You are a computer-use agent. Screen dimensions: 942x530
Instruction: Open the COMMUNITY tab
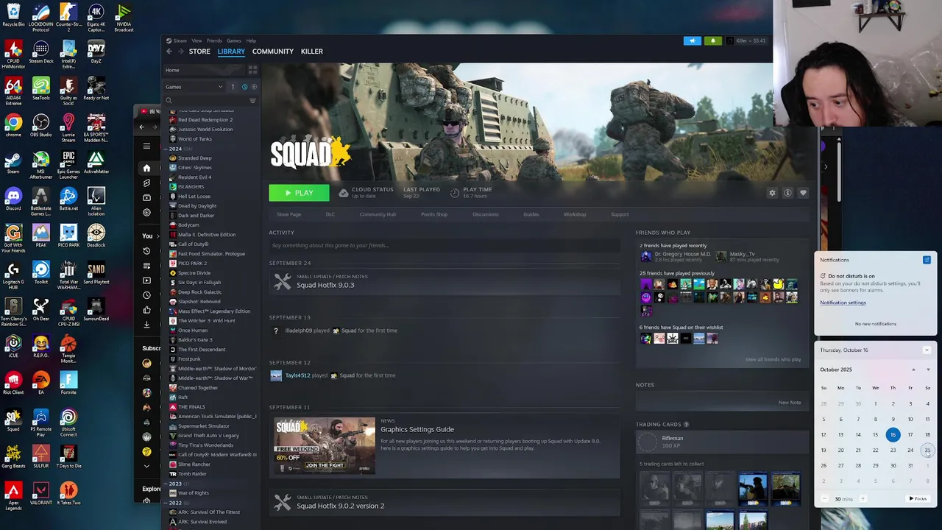pos(273,52)
